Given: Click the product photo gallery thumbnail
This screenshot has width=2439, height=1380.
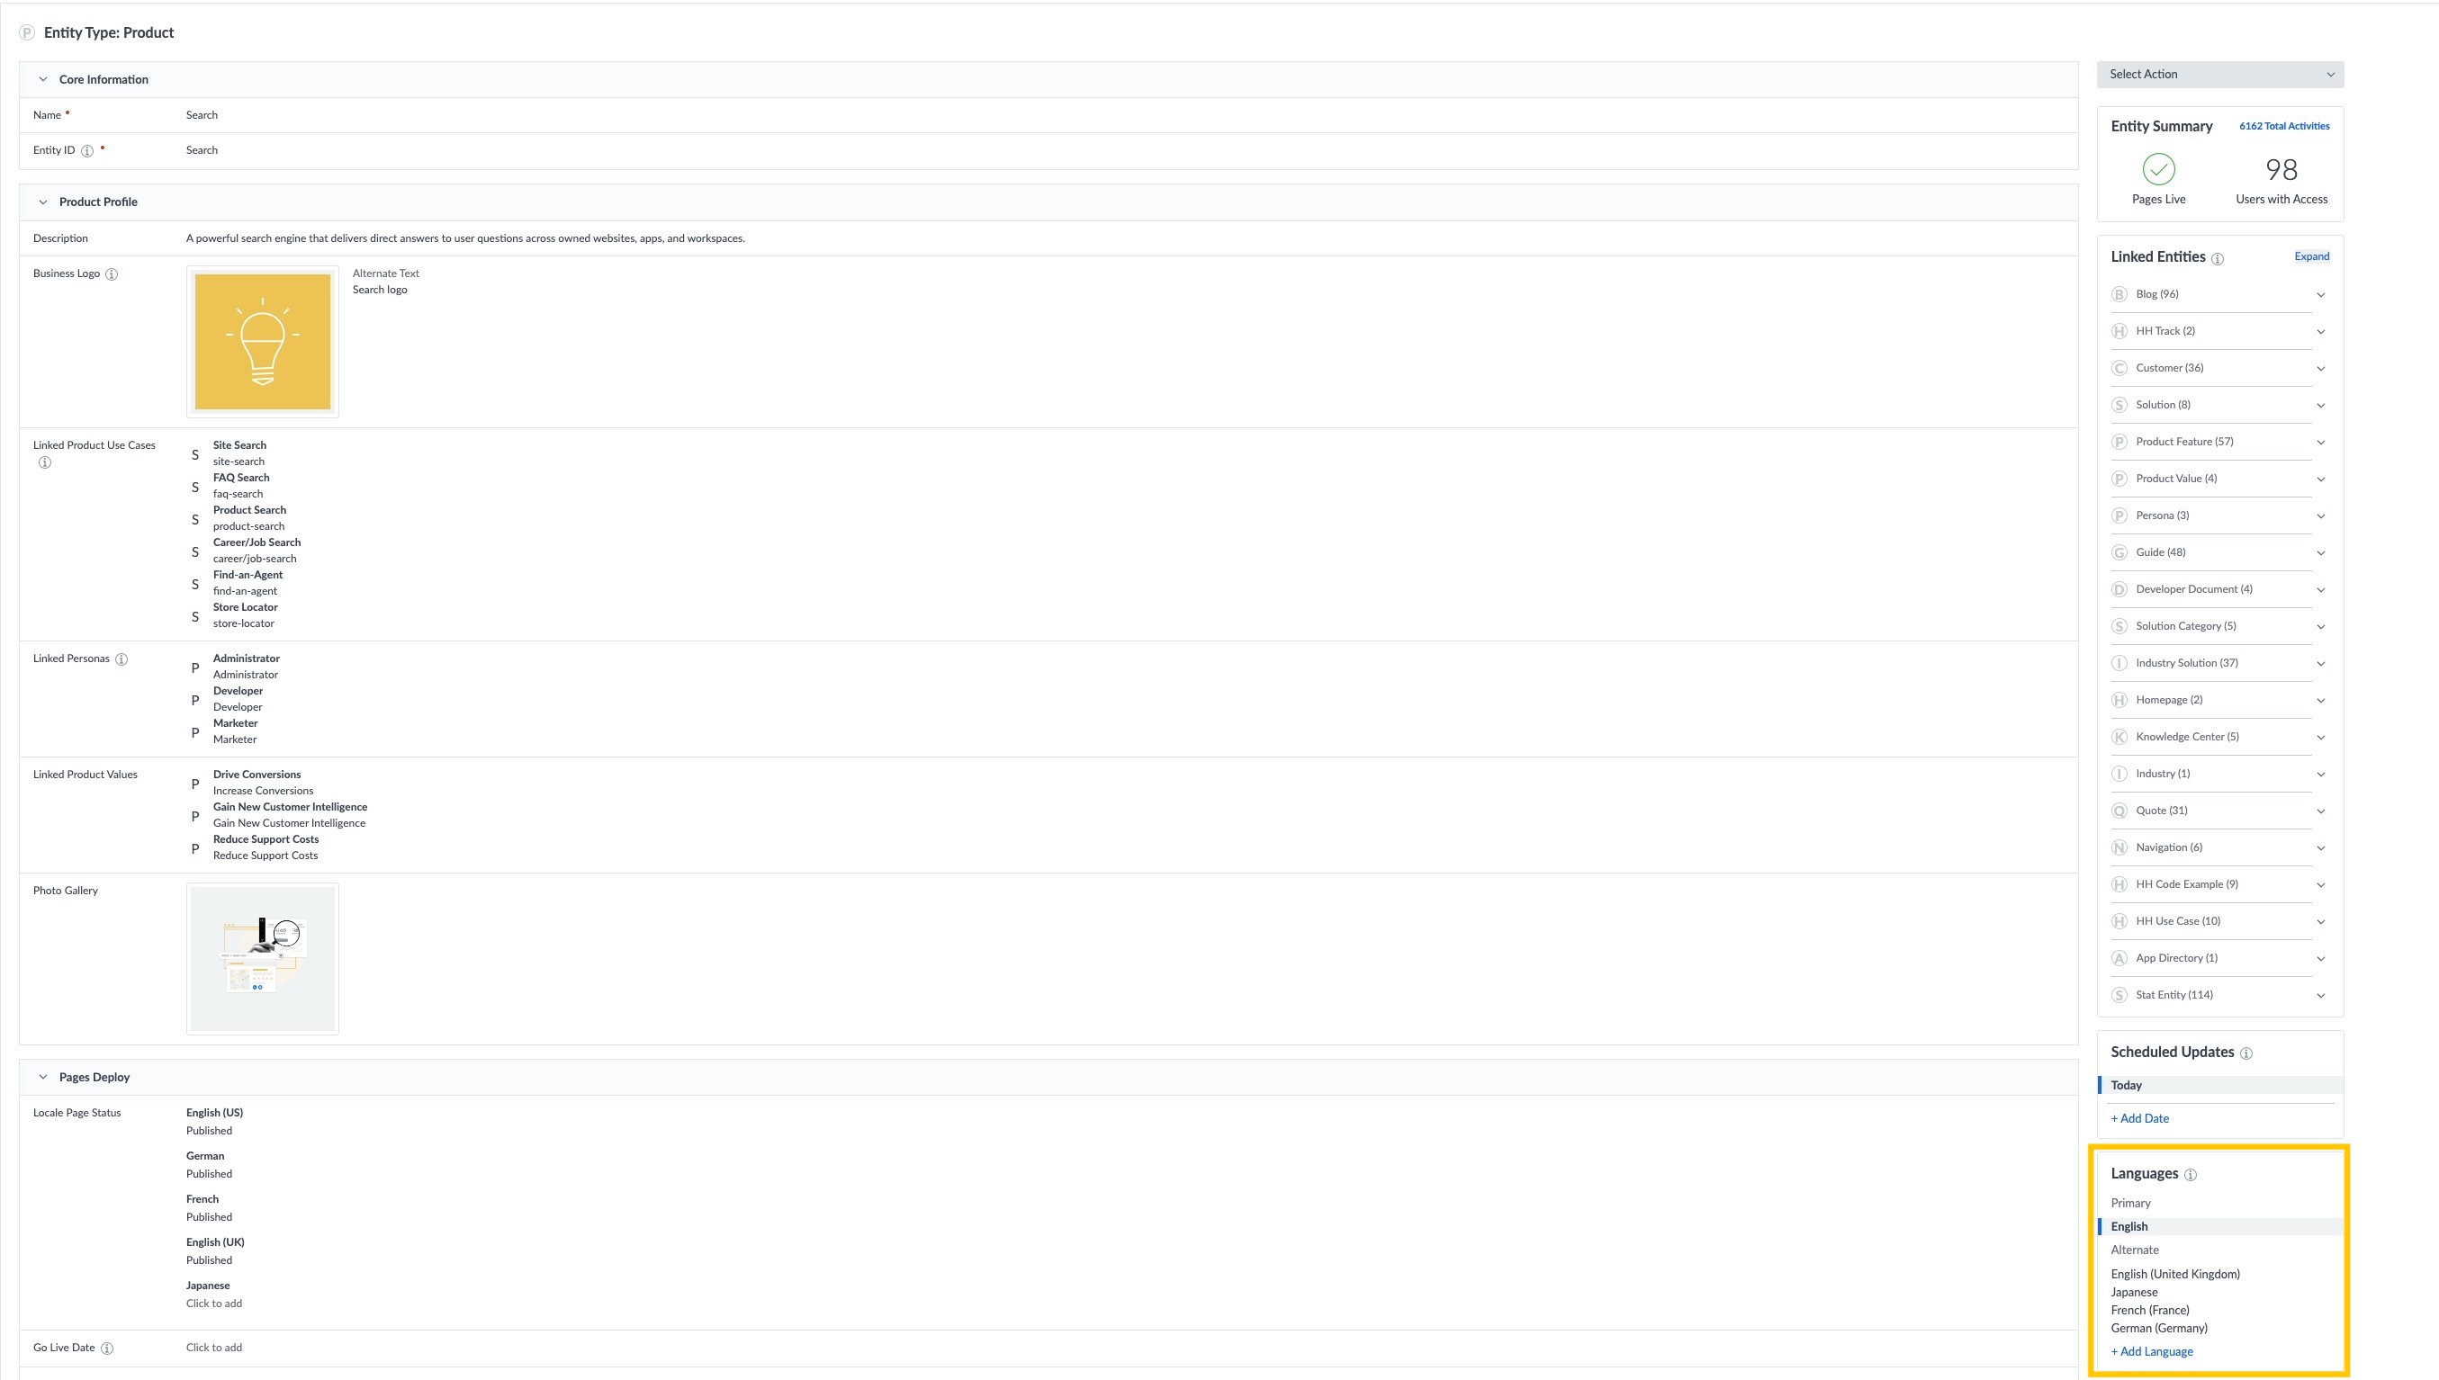Looking at the screenshot, I should pyautogui.click(x=261, y=958).
